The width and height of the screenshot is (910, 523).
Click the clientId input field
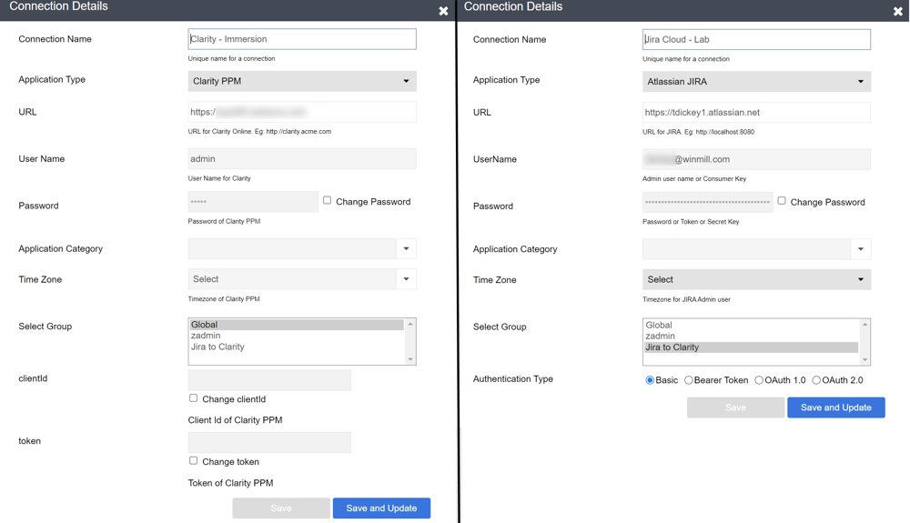(x=269, y=380)
